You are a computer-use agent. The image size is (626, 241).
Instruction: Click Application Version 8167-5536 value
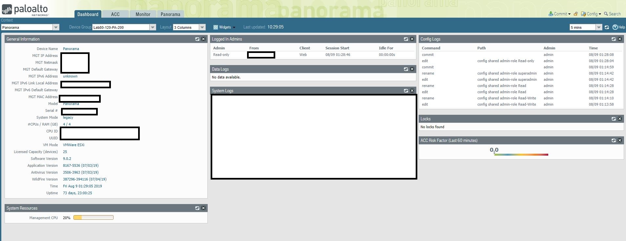pyautogui.click(x=81, y=165)
